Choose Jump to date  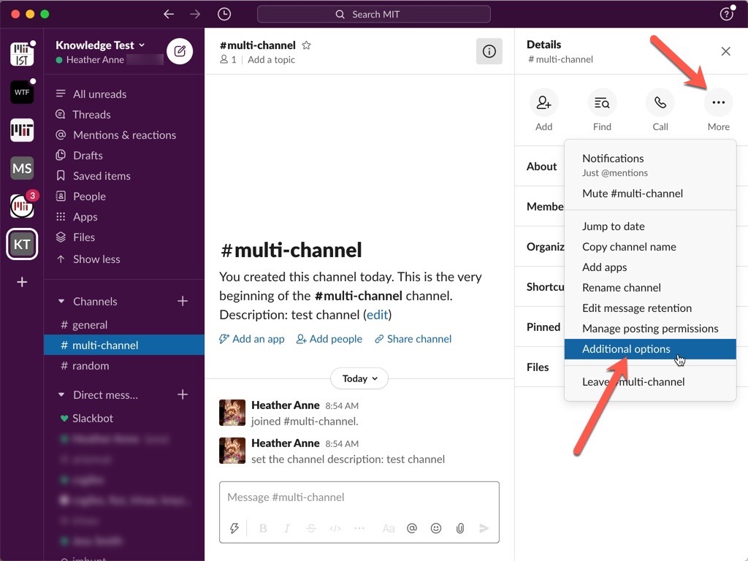click(649, 226)
